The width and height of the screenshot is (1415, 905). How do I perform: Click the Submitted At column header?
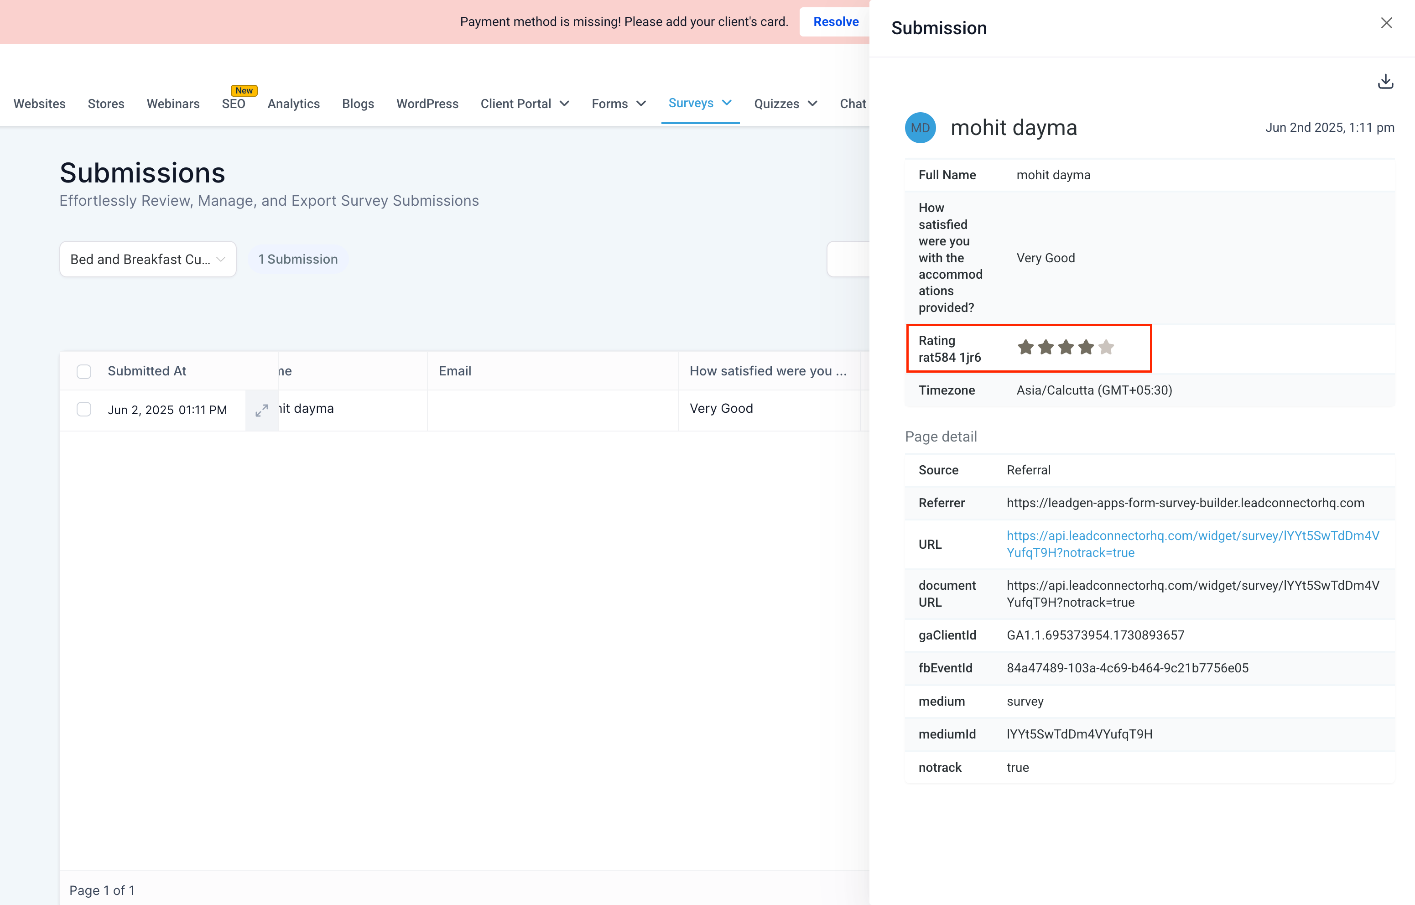[x=147, y=371]
